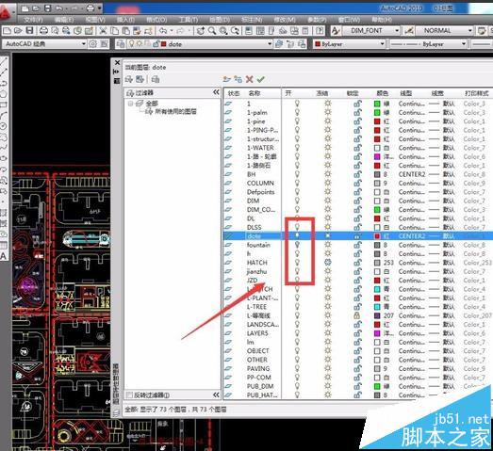This screenshot has height=451, width=493.
Task: Click the Save icon in the standard toolbar
Action: pos(29,30)
